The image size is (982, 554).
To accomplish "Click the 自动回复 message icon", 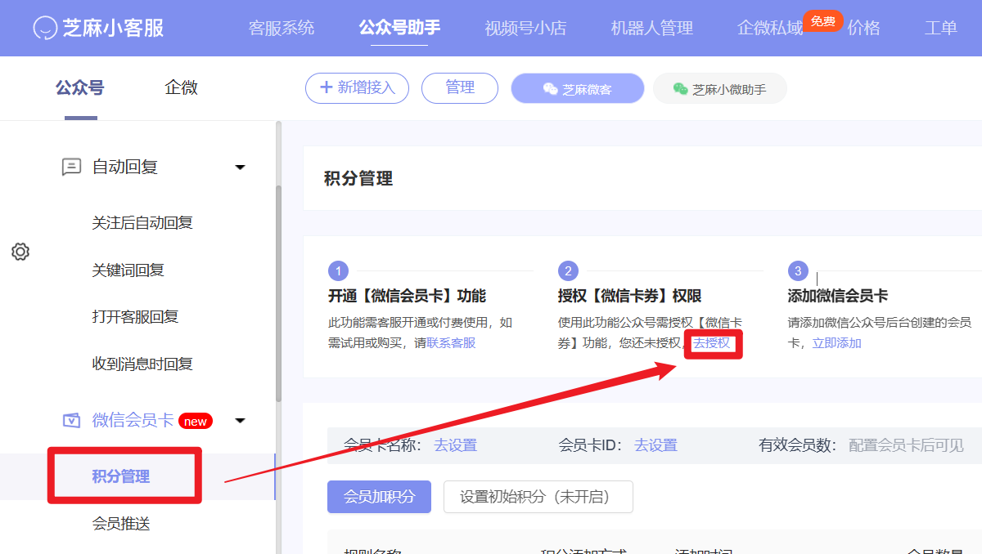I will [x=71, y=168].
